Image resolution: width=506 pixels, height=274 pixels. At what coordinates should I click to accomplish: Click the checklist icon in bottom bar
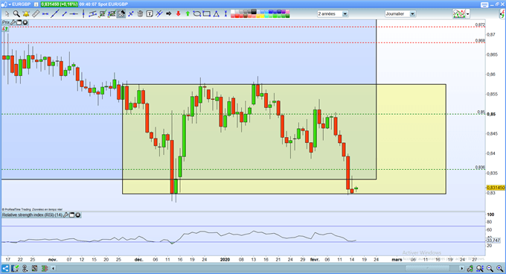coord(15,268)
